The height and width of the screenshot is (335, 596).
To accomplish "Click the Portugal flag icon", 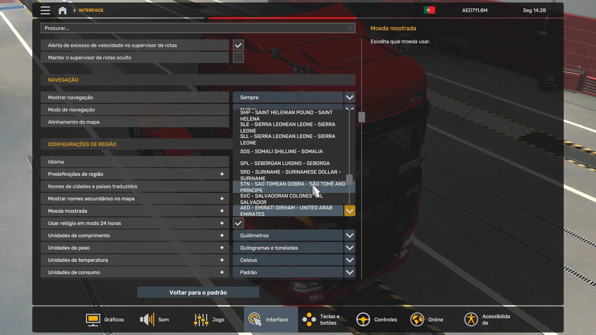I will coord(429,10).
